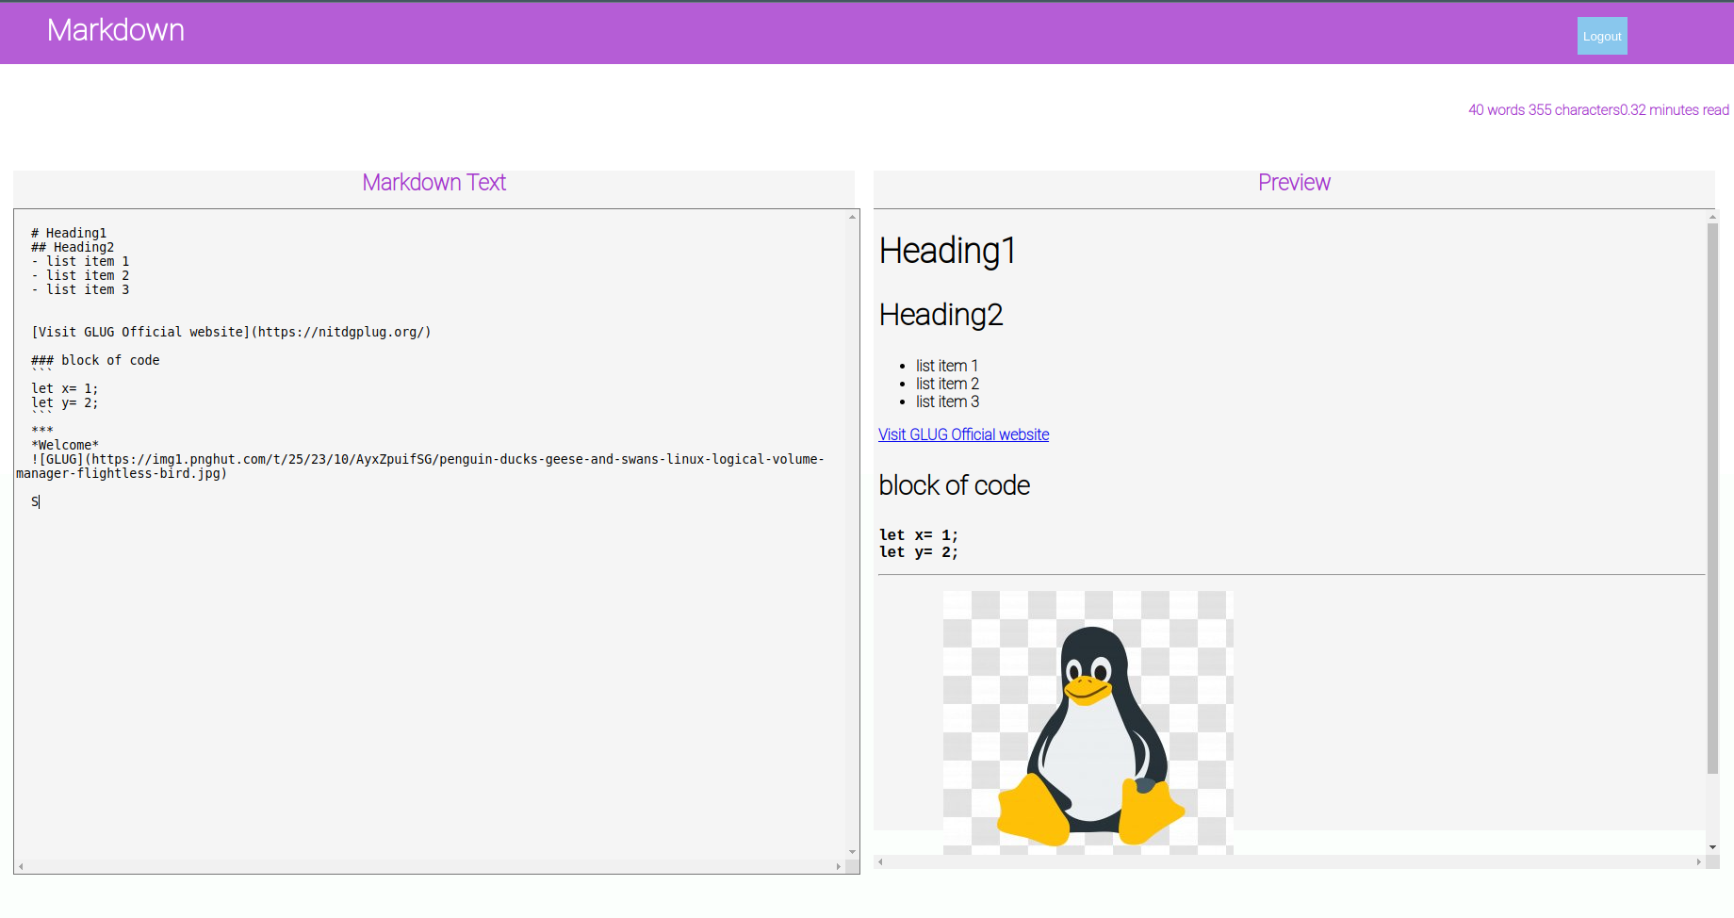
Task: Click the '# Heading1' line in the editor
Action: click(69, 233)
